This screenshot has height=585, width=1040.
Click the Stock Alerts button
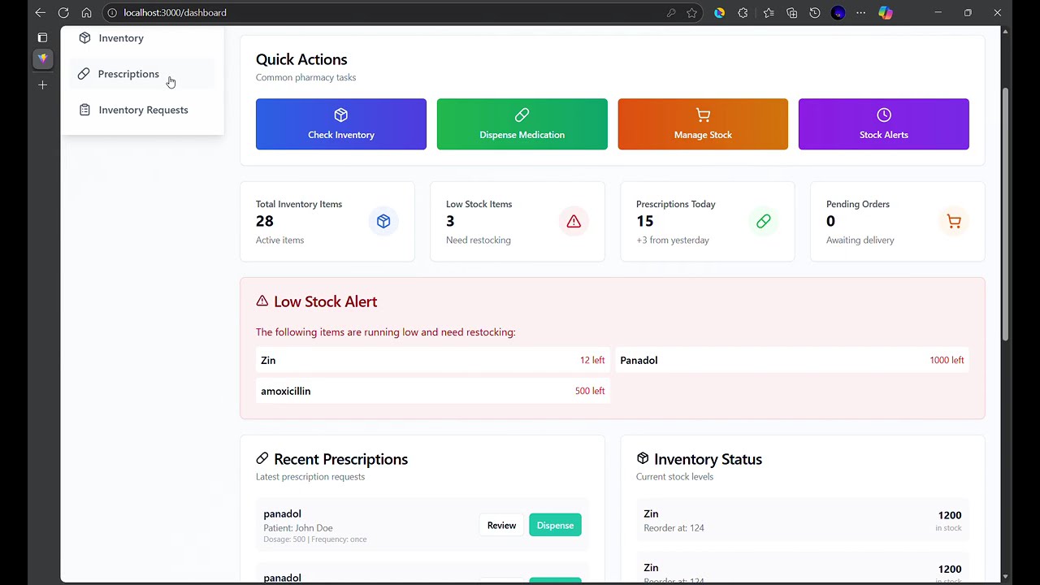[884, 124]
